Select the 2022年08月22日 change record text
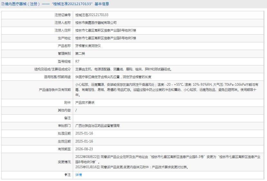Screen dimensions: 267x181 (x=168, y=159)
